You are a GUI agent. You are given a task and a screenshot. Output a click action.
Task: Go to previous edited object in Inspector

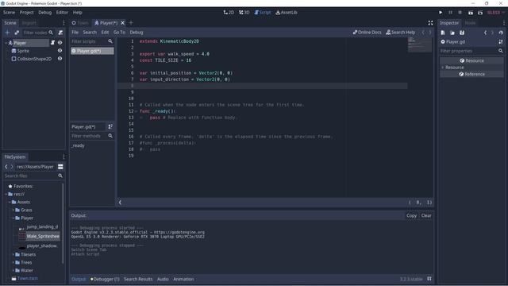point(485,33)
